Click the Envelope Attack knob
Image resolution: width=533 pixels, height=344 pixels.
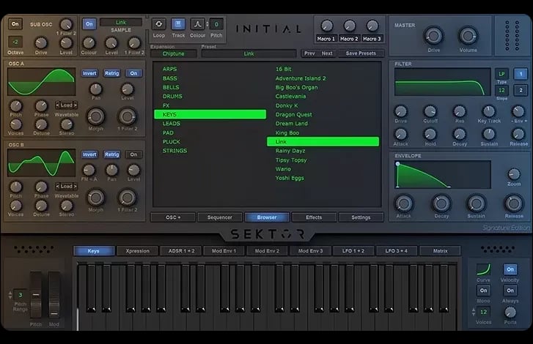pos(403,203)
